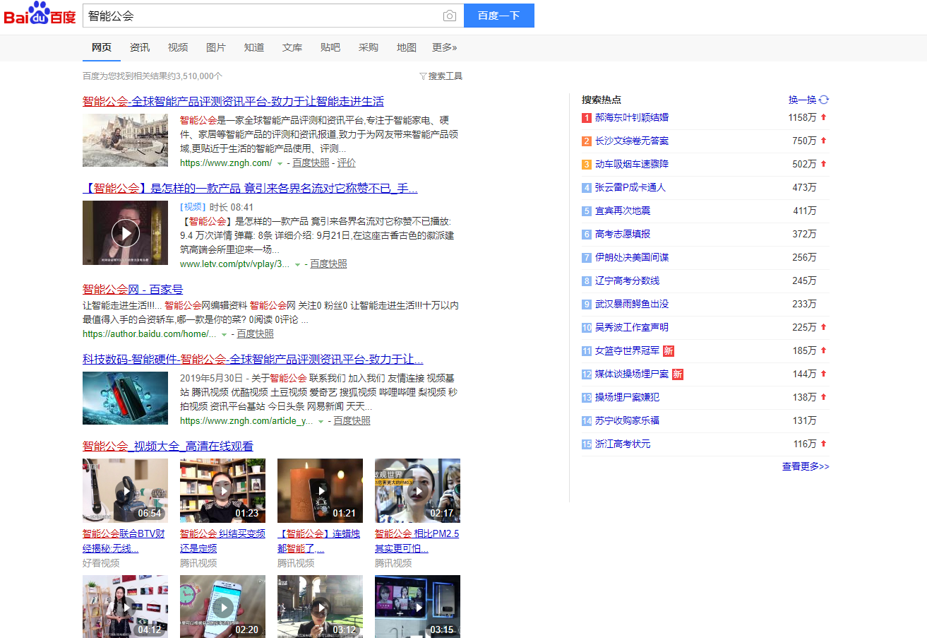Click the refresh icon next to 换一换
Screen dimensions: 927x638
[823, 100]
